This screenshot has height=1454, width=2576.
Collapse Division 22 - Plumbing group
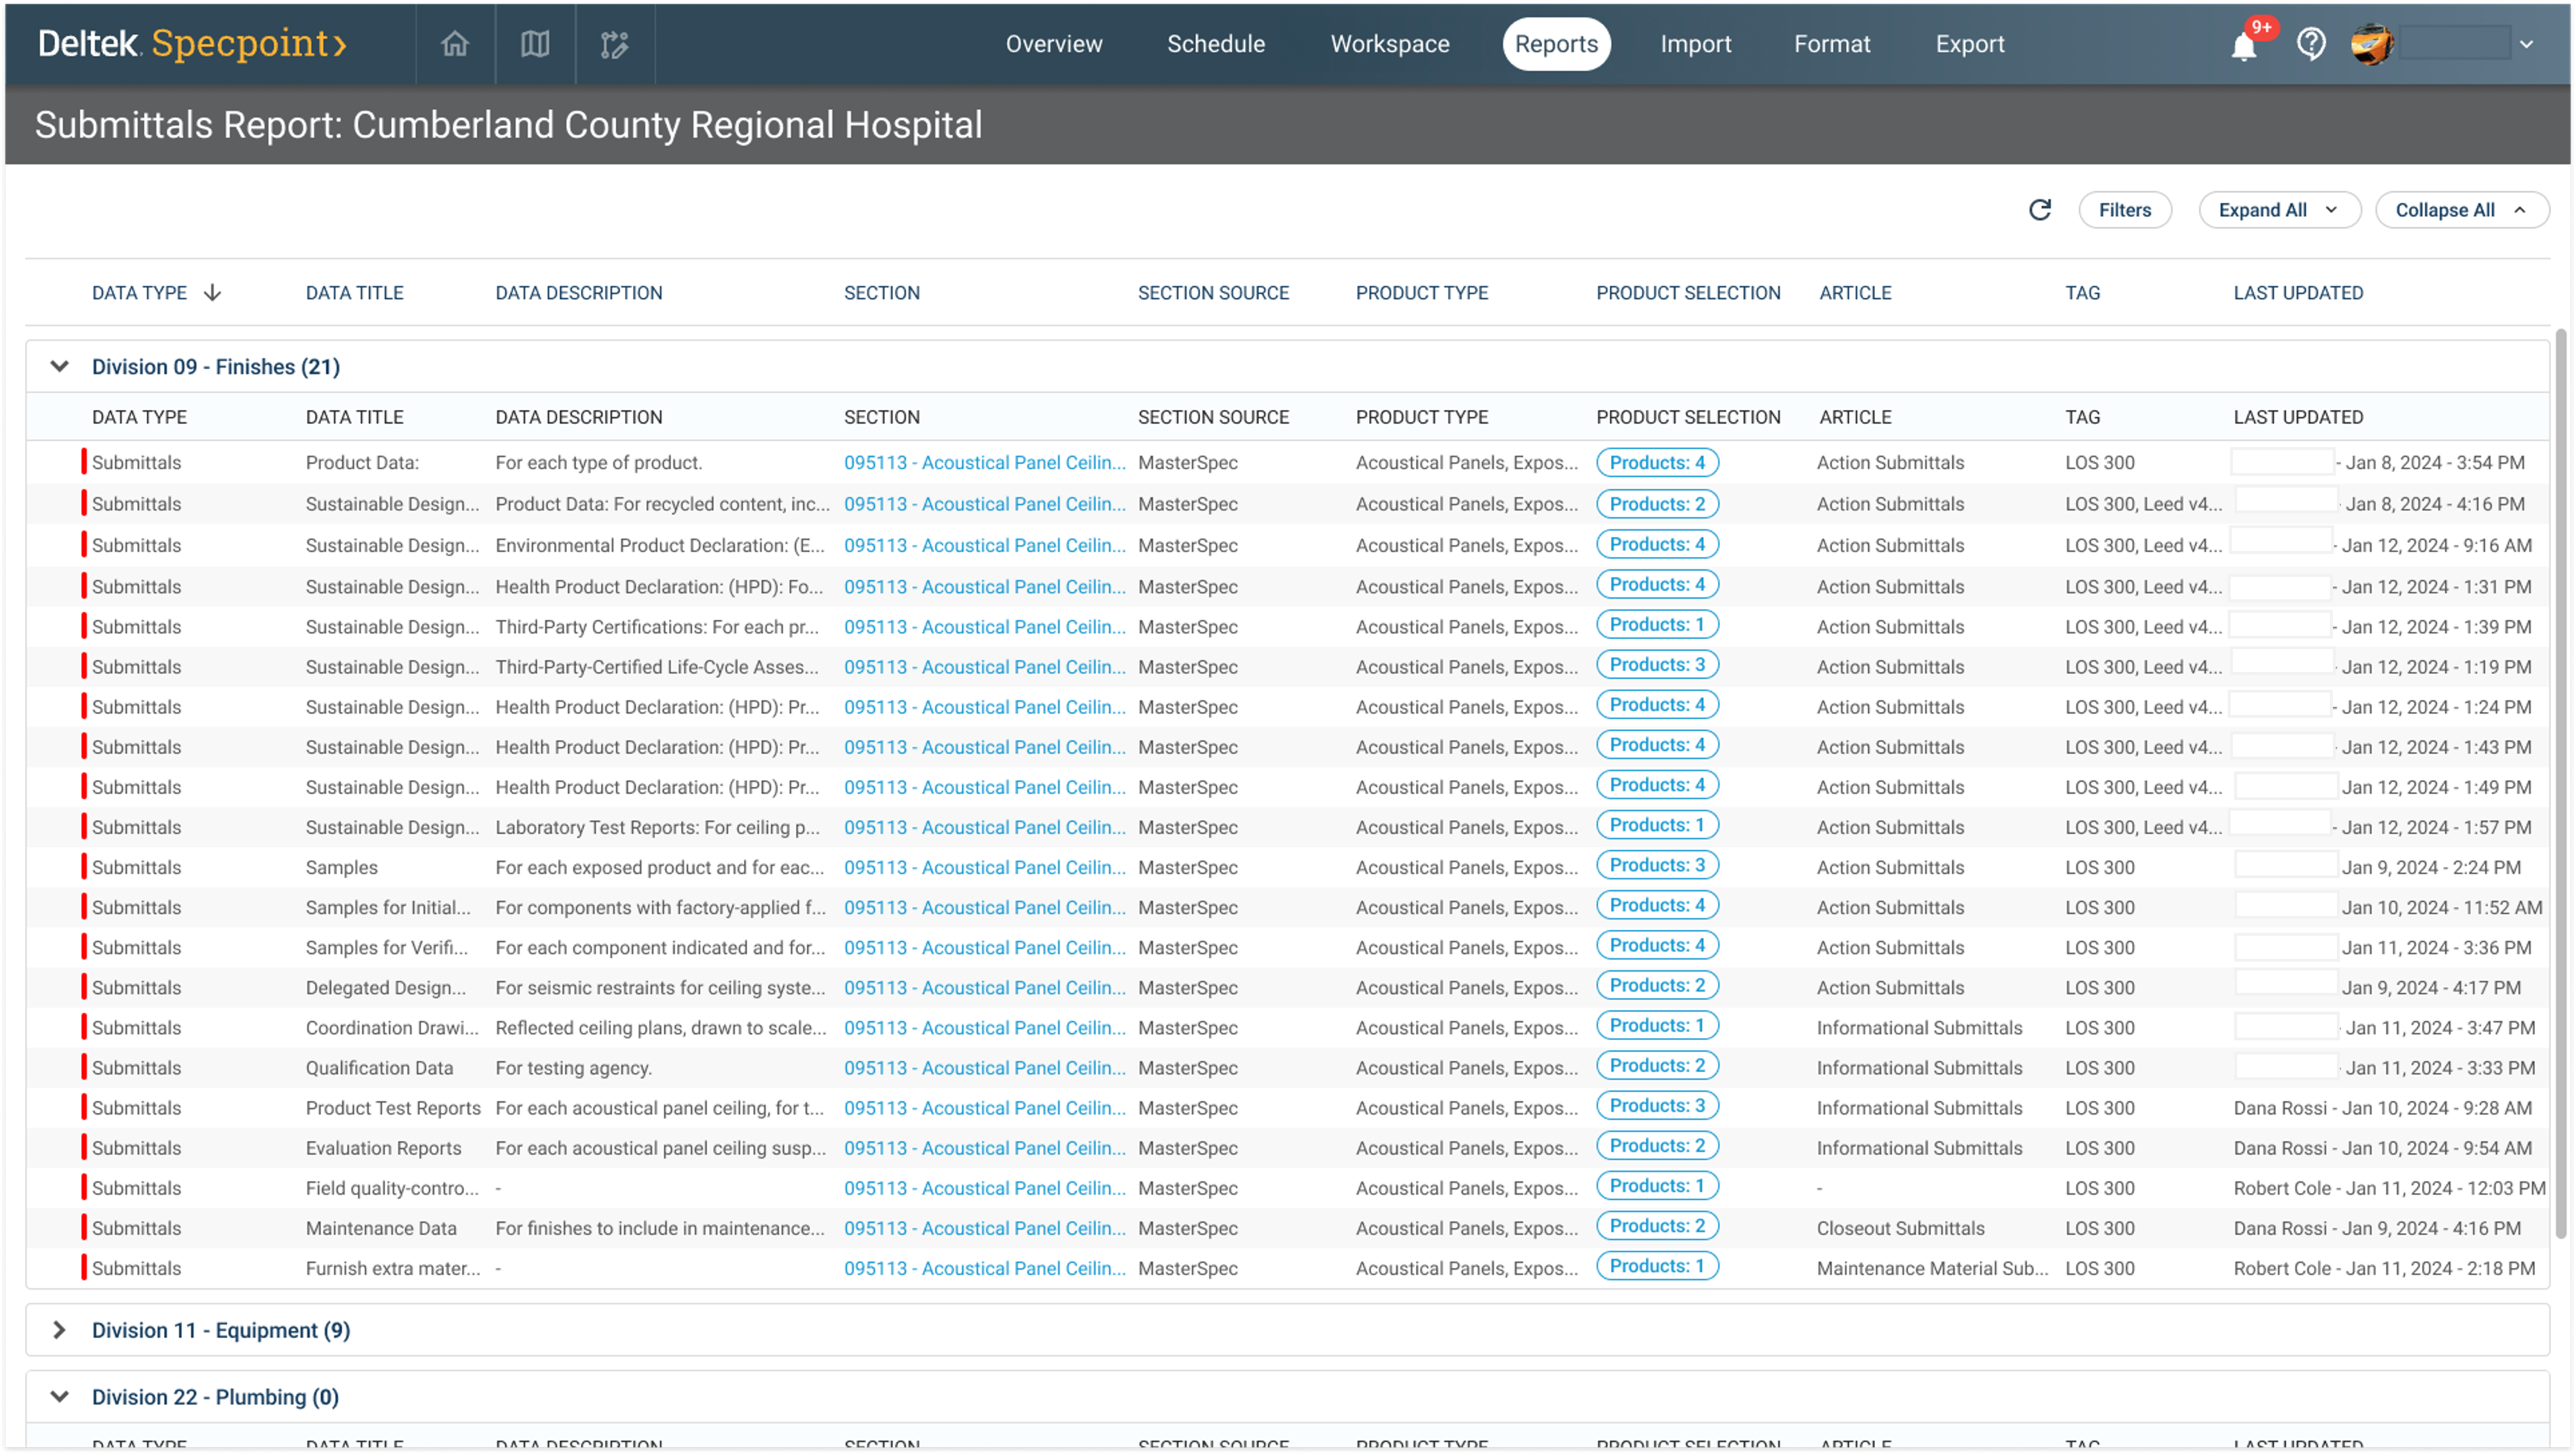59,1397
